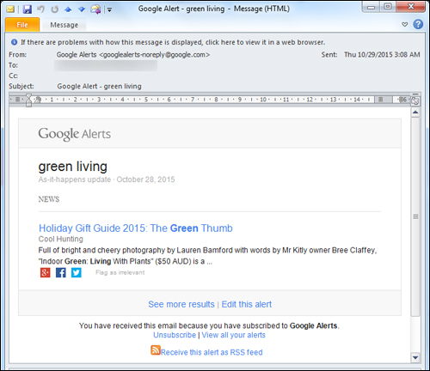Image resolution: width=430 pixels, height=371 pixels.
Task: Select subject text Google Alert - green living
Action: (x=99, y=86)
